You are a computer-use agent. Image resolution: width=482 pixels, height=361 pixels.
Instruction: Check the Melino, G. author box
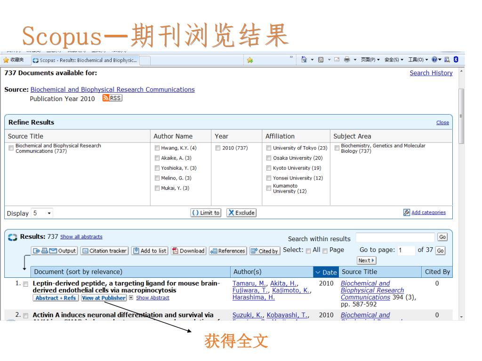coord(157,178)
